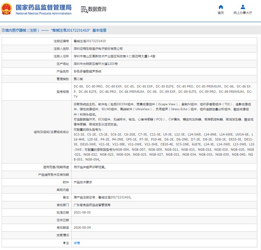Click the 变更情况 row label
Image resolution: width=261 pixels, height=250 pixels.
click(x=63, y=235)
